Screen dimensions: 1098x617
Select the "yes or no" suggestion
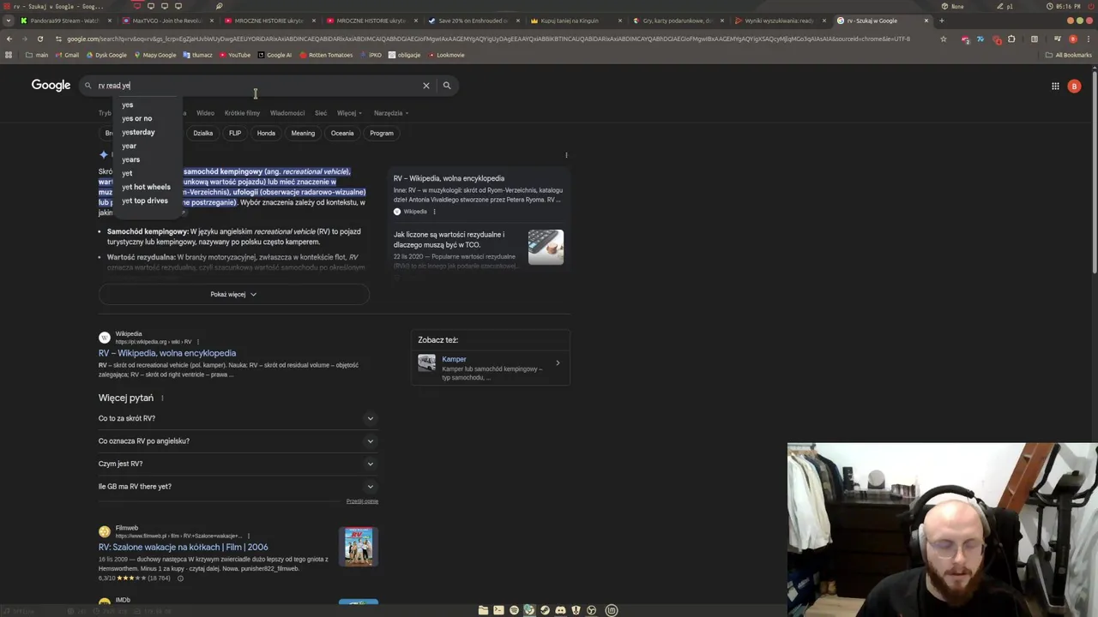coord(136,118)
